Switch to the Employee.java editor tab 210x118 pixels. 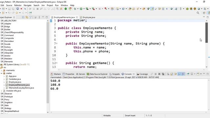88,17
